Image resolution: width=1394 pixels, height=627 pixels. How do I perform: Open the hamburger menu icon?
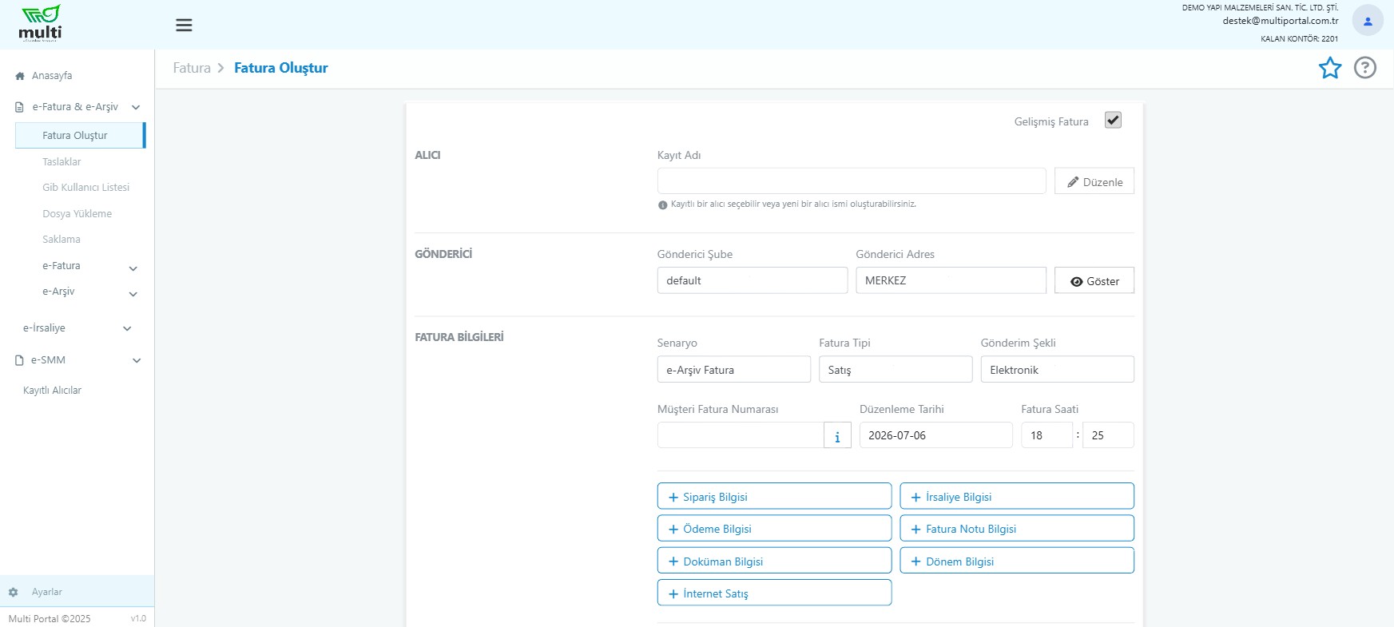click(x=184, y=25)
